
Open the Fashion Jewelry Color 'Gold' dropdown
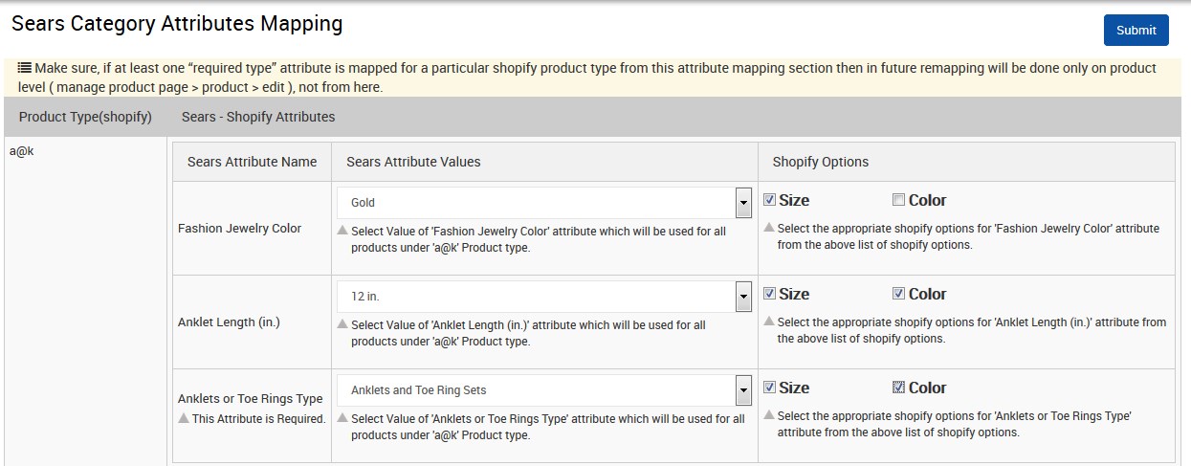[743, 203]
